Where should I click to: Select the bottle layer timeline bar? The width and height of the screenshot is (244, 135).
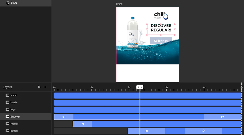pos(148,103)
